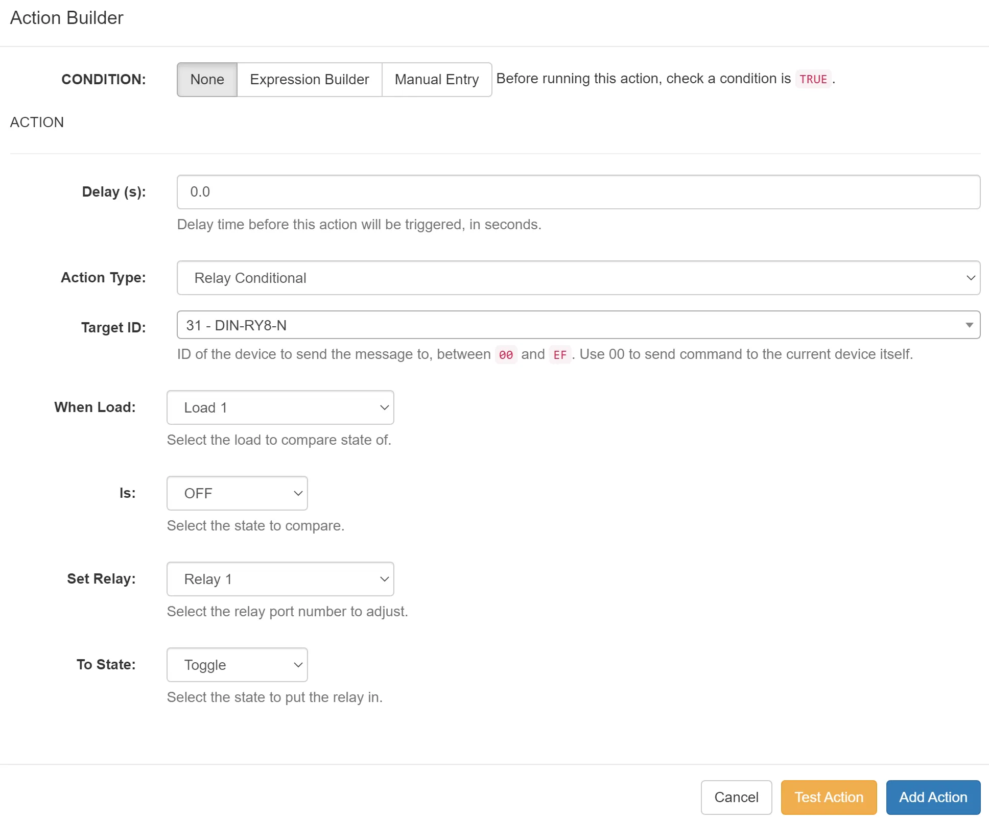Image resolution: width=989 pixels, height=821 pixels.
Task: Click the highlighted TRUE badge
Action: coord(813,79)
